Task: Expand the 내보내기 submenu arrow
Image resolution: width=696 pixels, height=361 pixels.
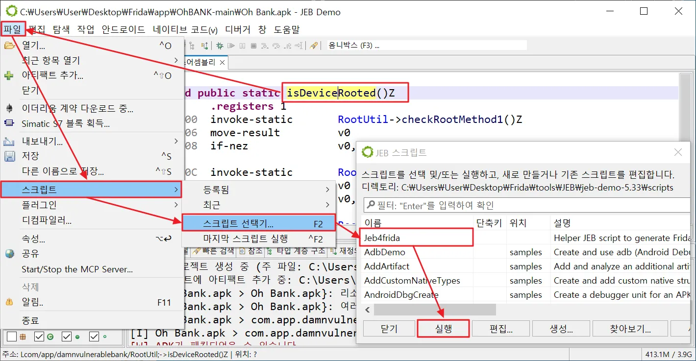Action: pos(176,141)
